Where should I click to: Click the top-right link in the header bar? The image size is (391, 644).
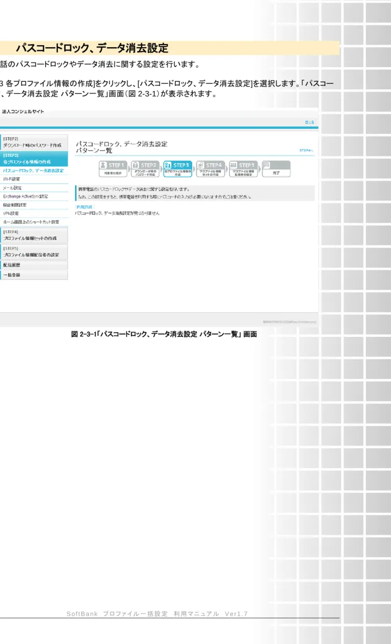point(310,123)
